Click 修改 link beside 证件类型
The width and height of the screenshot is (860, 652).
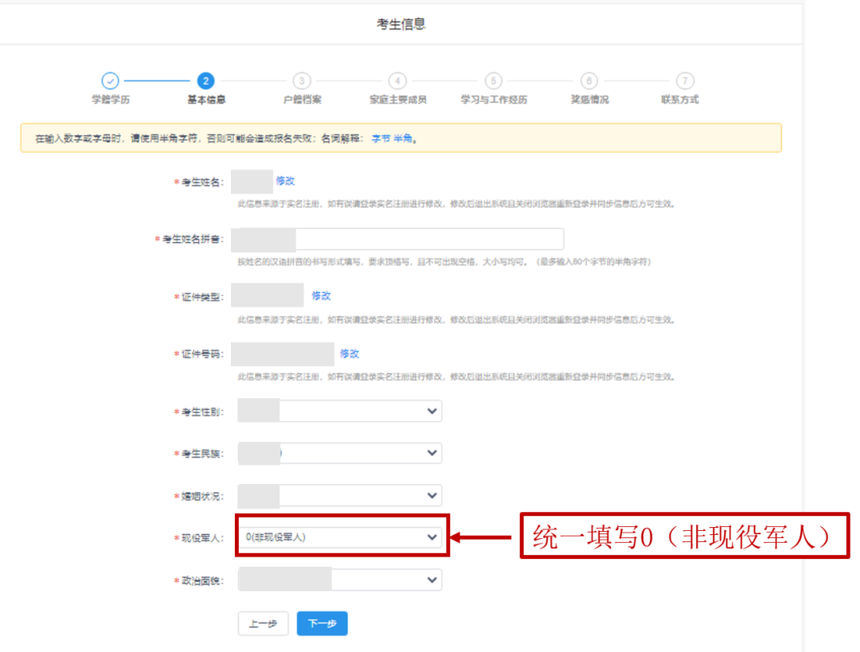(321, 295)
